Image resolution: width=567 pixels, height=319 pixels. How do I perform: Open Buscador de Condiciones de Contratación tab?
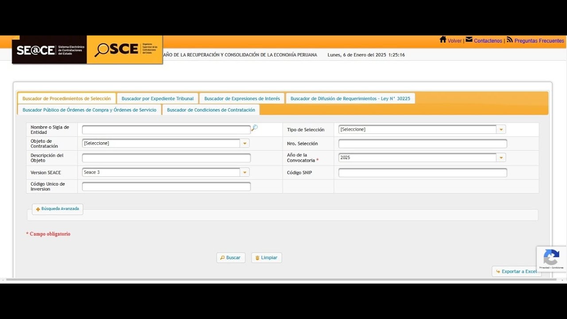click(211, 110)
